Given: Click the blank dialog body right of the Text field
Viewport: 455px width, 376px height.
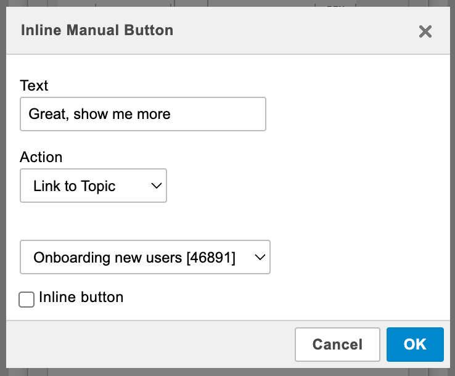Looking at the screenshot, I should tap(358, 114).
